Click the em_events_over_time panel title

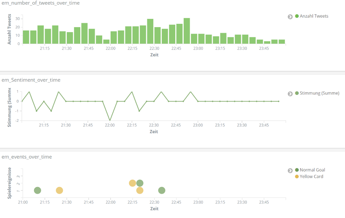[27, 157]
